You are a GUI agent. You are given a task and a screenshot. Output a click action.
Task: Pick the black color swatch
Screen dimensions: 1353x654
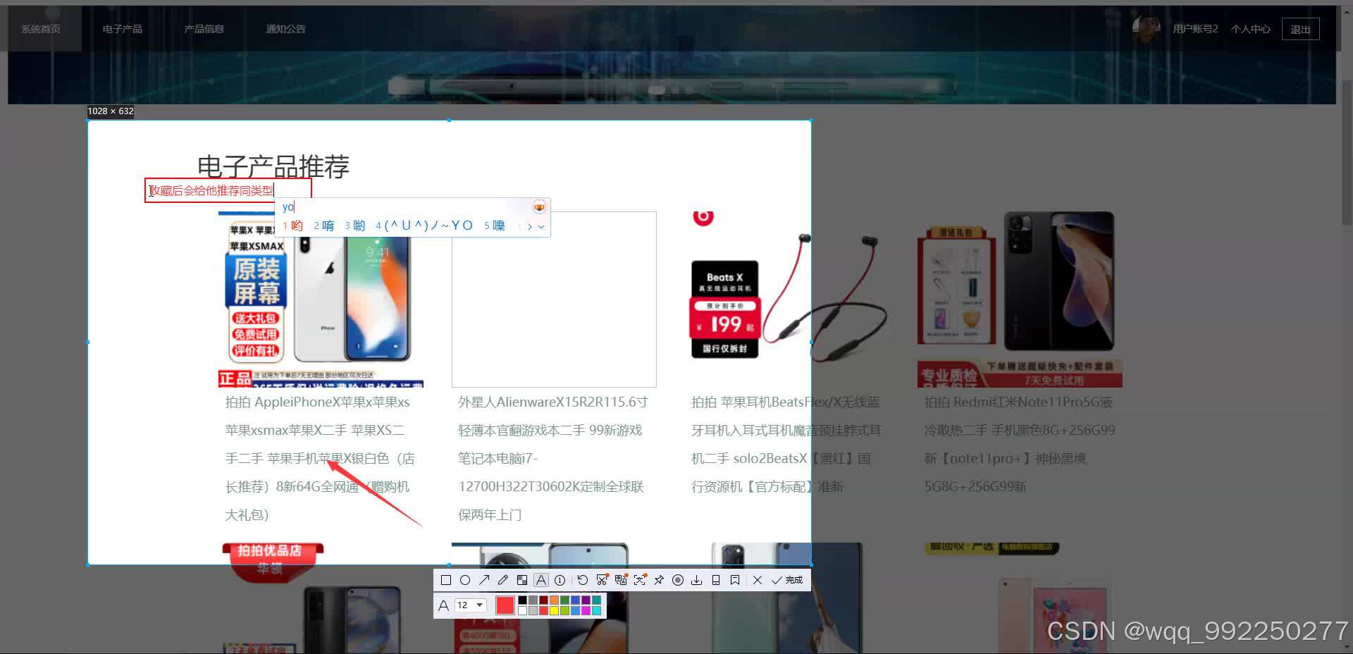tap(522, 600)
